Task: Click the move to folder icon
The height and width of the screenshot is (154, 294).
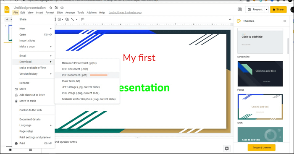Action: [x=56, y=8]
